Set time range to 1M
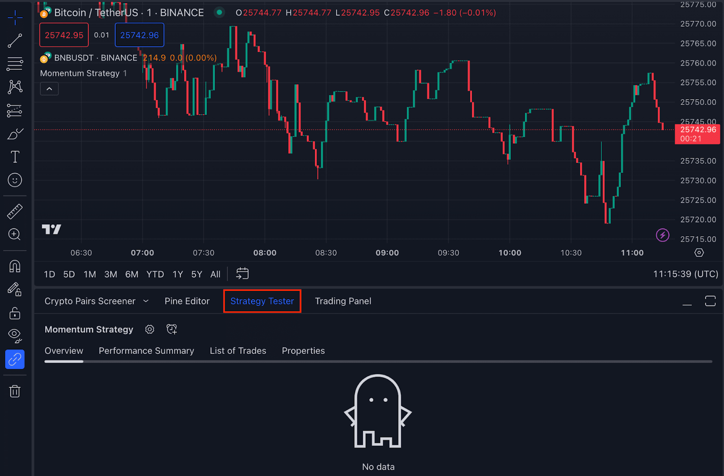This screenshot has height=476, width=724. pyautogui.click(x=90, y=274)
